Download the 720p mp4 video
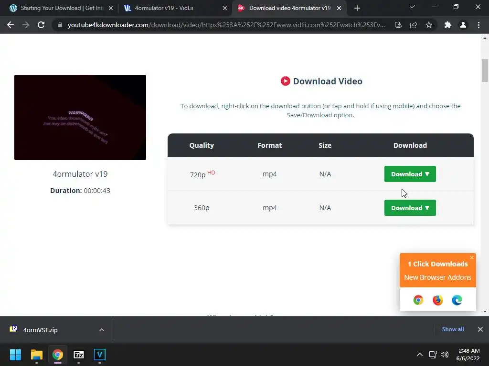The height and width of the screenshot is (366, 489). pyautogui.click(x=410, y=174)
